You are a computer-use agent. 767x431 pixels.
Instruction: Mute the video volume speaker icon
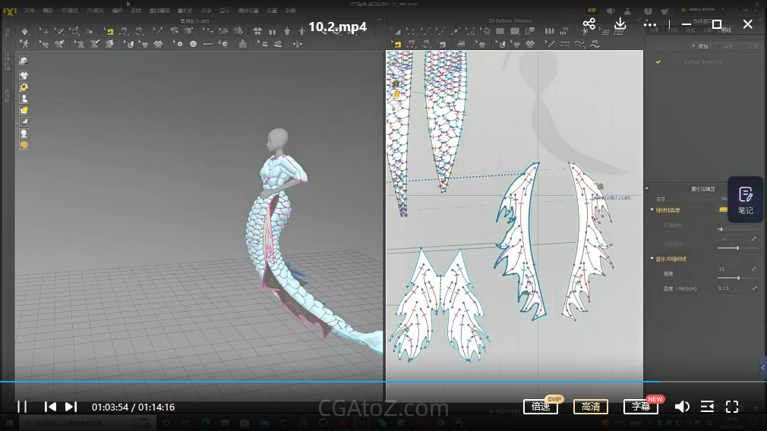682,407
